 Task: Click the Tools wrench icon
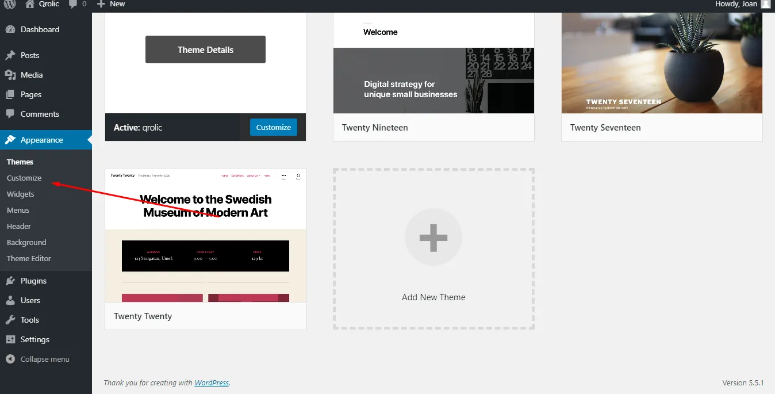[10, 320]
